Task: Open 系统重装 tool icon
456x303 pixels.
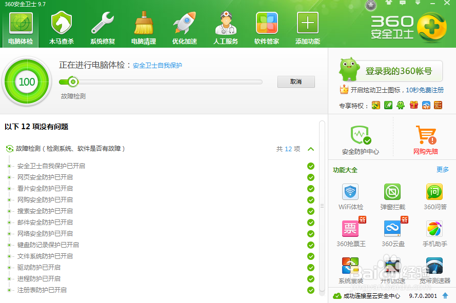Action: click(x=350, y=270)
